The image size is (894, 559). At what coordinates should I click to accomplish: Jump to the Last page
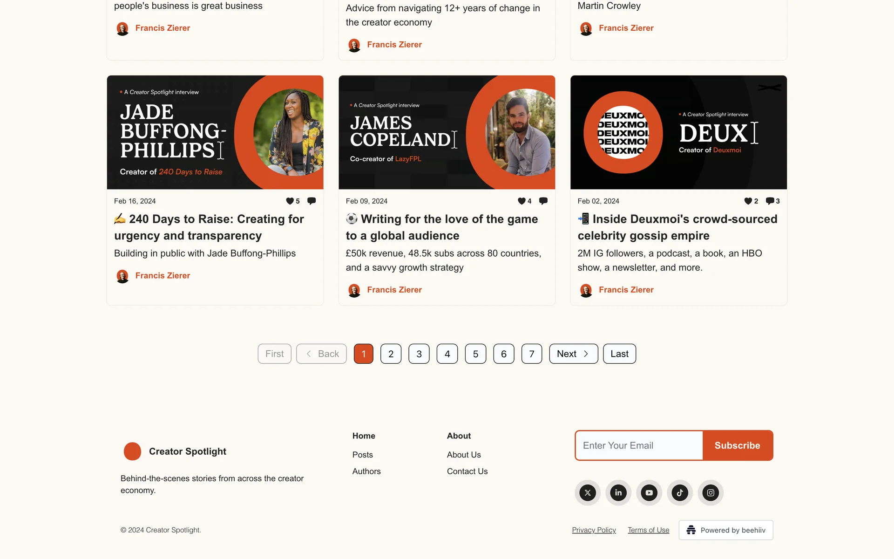[619, 354]
